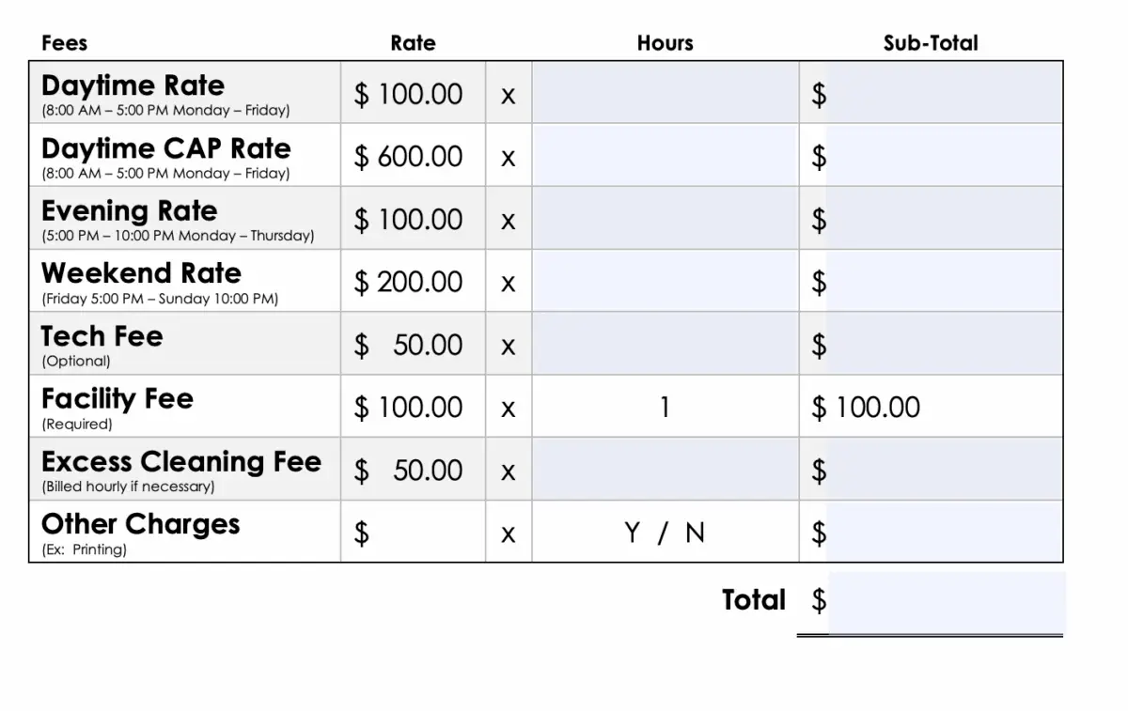Click the Excess Cleaning Fee hours field
The width and height of the screenshot is (1128, 711).
pyautogui.click(x=665, y=470)
